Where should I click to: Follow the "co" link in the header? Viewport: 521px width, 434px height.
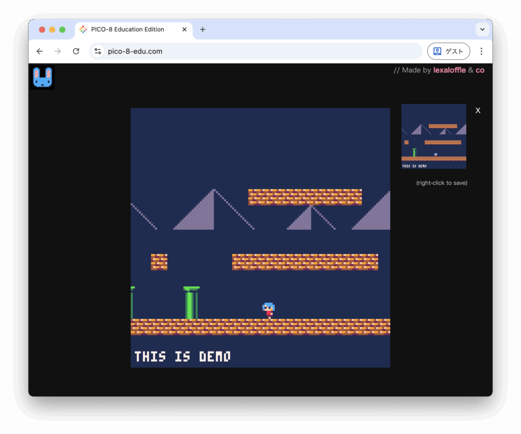click(480, 70)
